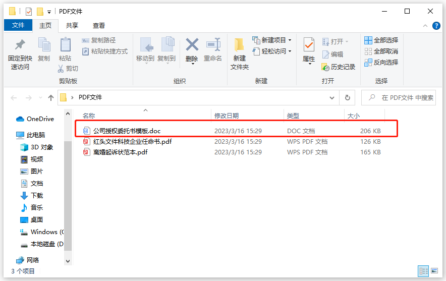Click the Delete (删除) red X icon
The width and height of the screenshot is (446, 281).
(192, 45)
